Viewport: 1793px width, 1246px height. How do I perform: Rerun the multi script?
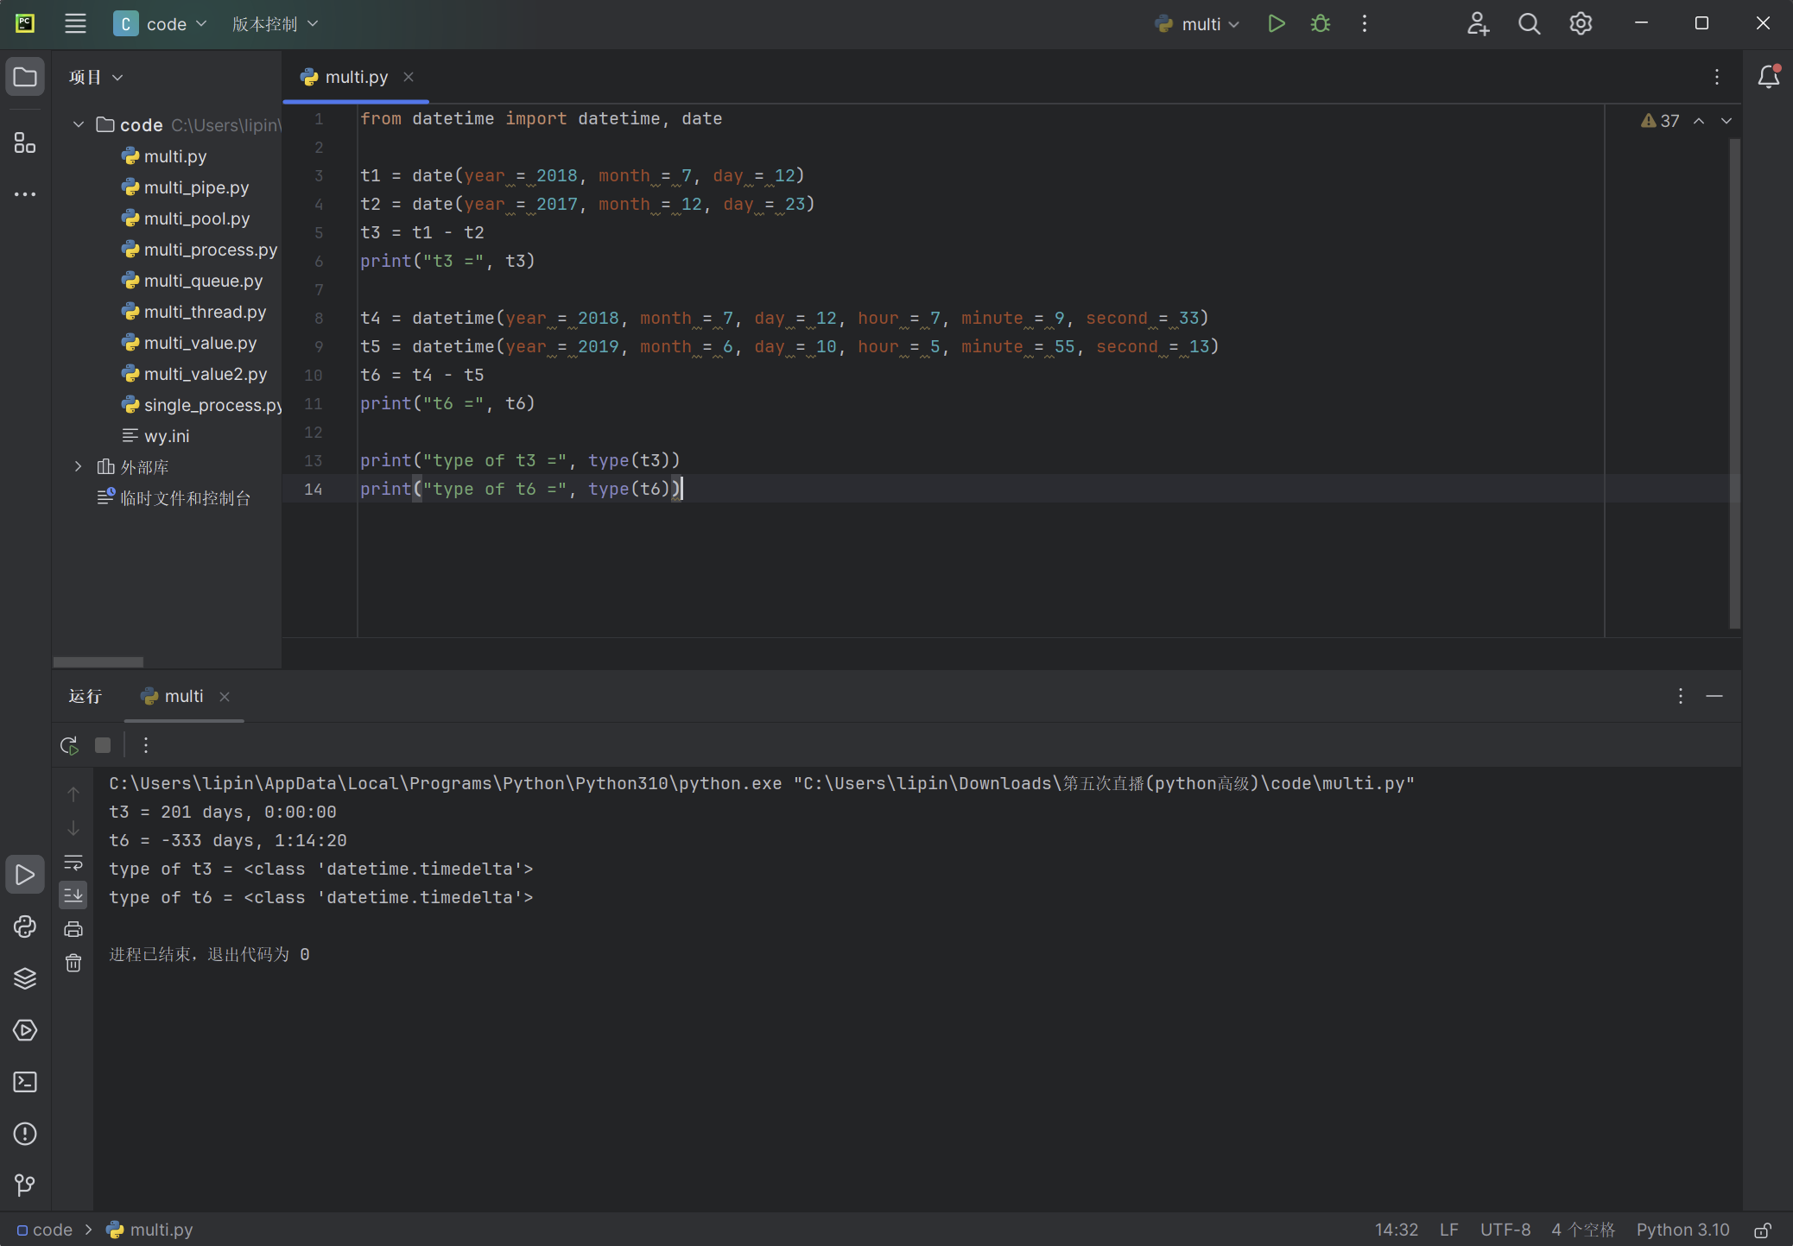[69, 745]
